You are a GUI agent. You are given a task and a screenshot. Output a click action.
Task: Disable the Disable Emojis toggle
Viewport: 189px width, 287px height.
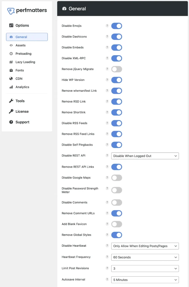coord(117,26)
